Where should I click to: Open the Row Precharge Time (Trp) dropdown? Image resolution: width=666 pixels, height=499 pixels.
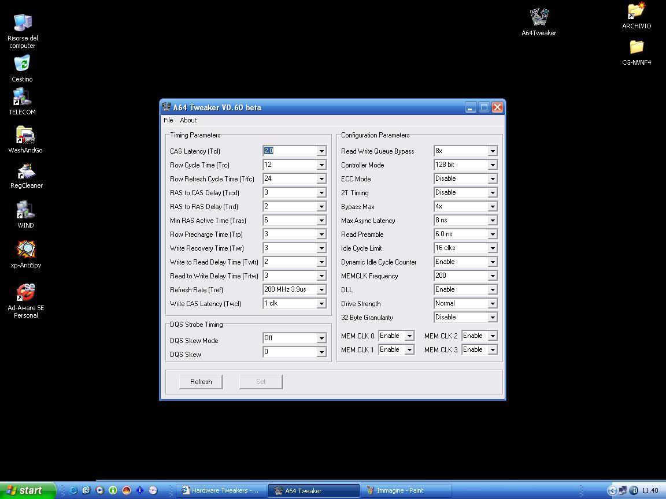click(321, 234)
